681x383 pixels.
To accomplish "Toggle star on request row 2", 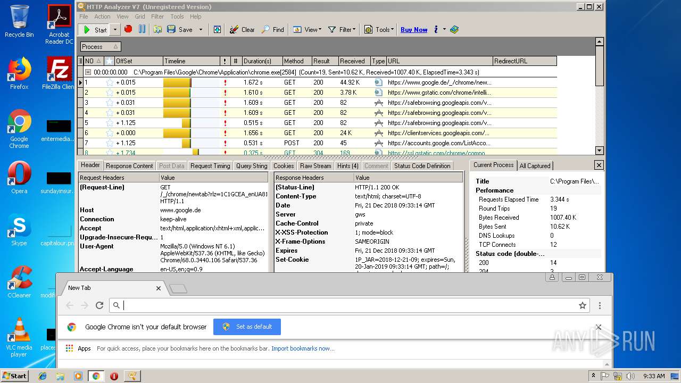I will [110, 93].
